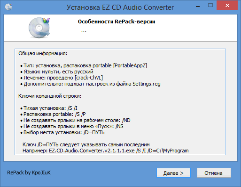The width and height of the screenshot is (241, 187).
Task: Click the line mentioning Settings.reg
Action: [x=90, y=84]
